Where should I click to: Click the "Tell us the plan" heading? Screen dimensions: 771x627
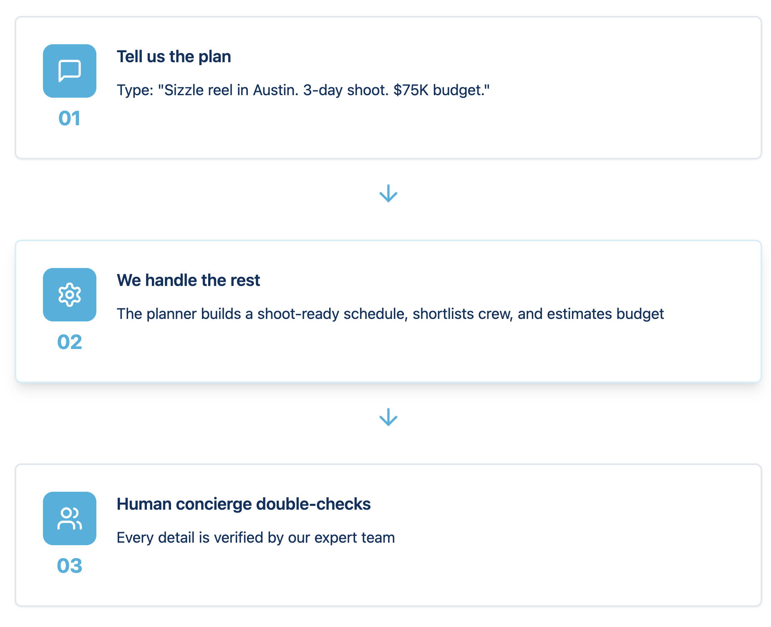(174, 57)
